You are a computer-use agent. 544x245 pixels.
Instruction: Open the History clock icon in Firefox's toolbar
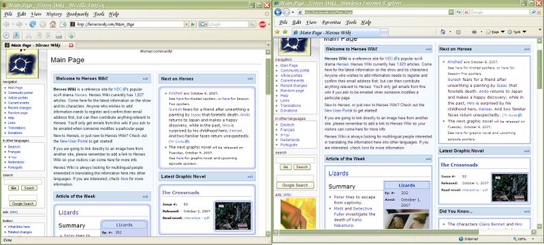6,35
